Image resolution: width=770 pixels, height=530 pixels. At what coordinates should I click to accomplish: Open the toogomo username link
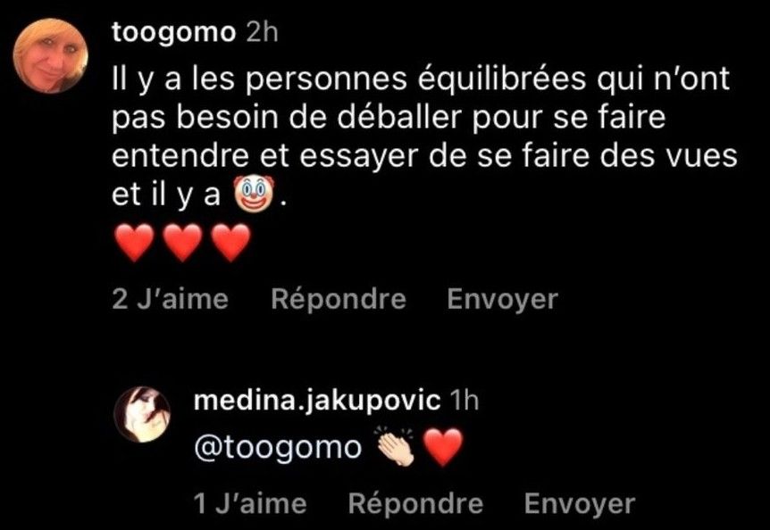click(x=174, y=33)
